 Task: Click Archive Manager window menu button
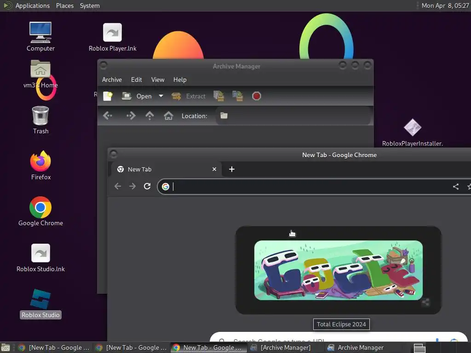point(103,65)
